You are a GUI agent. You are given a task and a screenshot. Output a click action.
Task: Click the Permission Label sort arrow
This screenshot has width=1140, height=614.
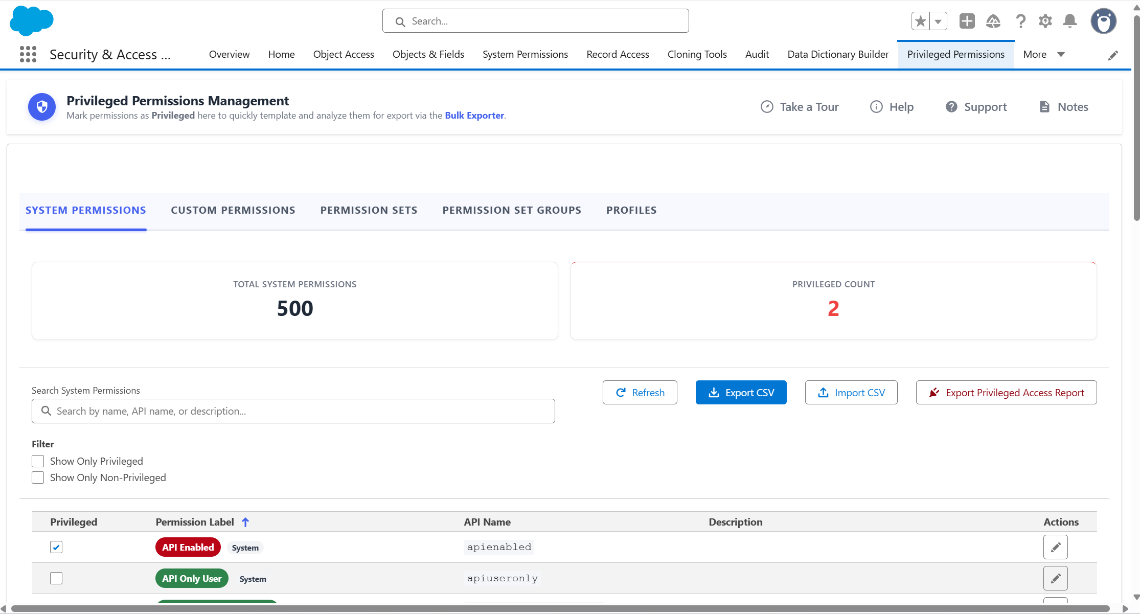[245, 522]
